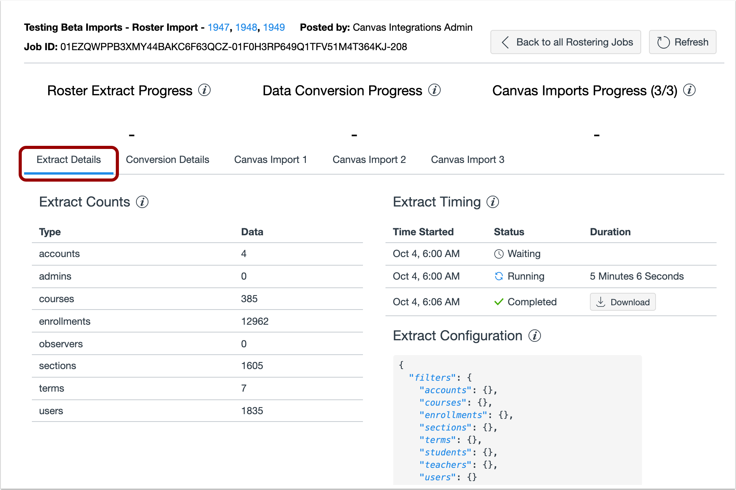Click the Waiting clock icon
736x490 pixels.
click(499, 254)
